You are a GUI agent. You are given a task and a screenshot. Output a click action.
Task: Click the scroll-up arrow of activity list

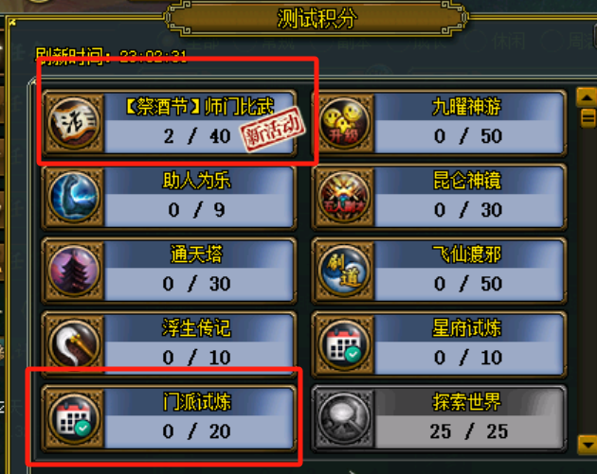click(x=587, y=97)
